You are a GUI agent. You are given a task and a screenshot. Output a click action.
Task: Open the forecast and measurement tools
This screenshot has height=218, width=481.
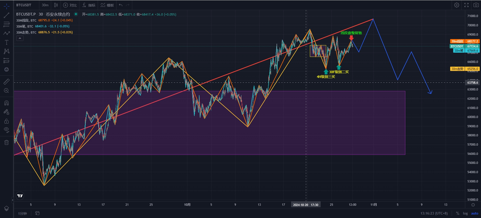pos(7,60)
